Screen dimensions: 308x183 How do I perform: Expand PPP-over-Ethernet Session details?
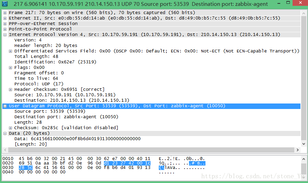pos(5,24)
